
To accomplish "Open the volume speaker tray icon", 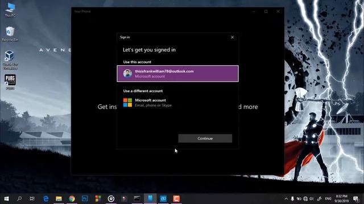I will (x=312, y=199).
